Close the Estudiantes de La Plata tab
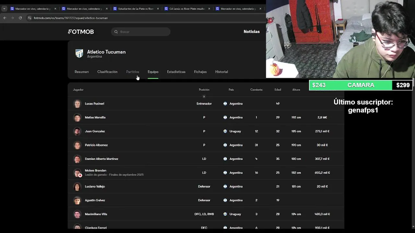The image size is (415, 233). pyautogui.click(x=158, y=9)
